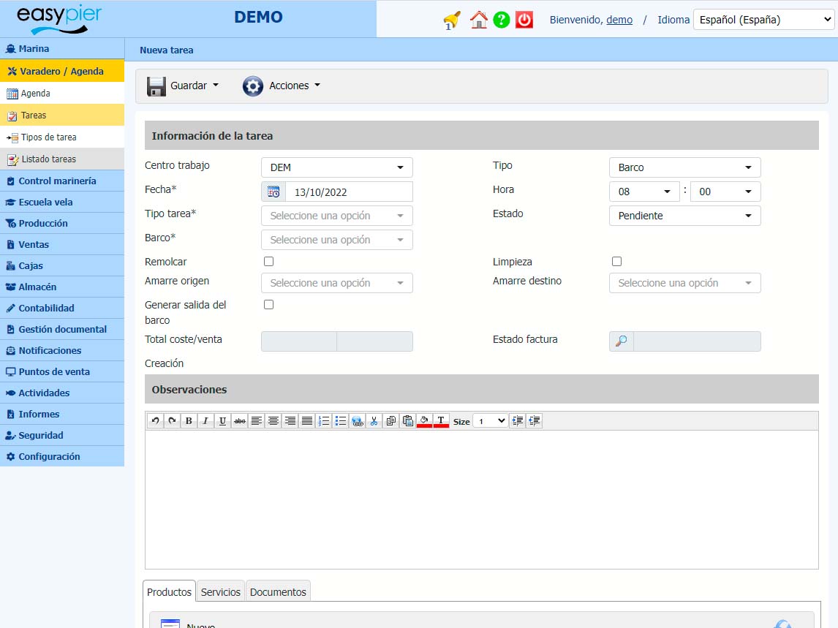Screen dimensions: 838x628
Task: Insert a numbered list
Action: pos(324,421)
